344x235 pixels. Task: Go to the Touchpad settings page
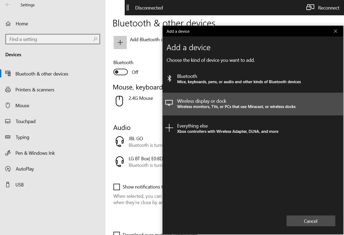(25, 121)
